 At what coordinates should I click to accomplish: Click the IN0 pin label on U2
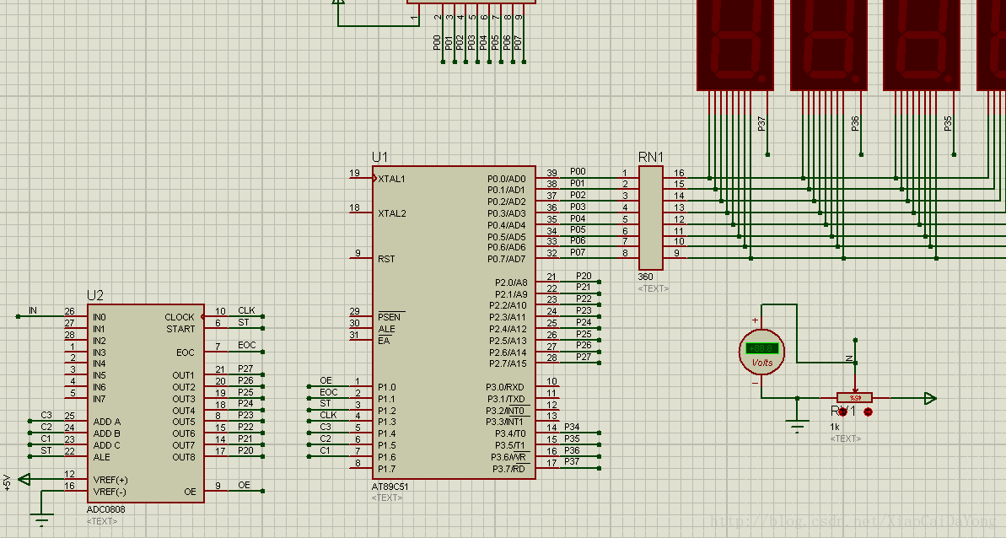tap(100, 317)
